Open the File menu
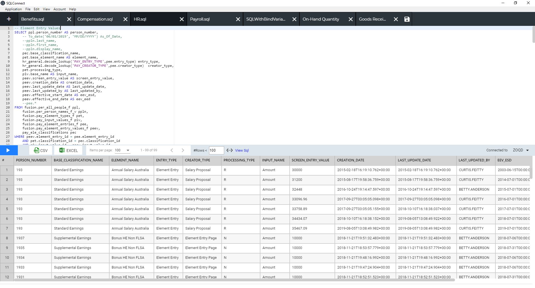This screenshot has width=535, height=288. coord(28,9)
